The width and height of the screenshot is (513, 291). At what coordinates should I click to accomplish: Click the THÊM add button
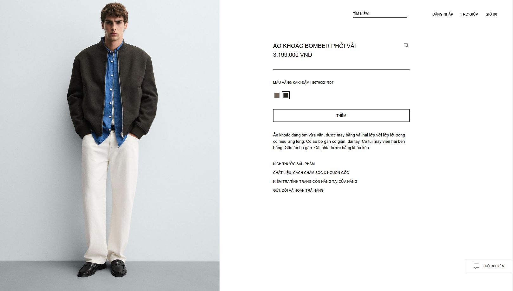[x=341, y=116]
